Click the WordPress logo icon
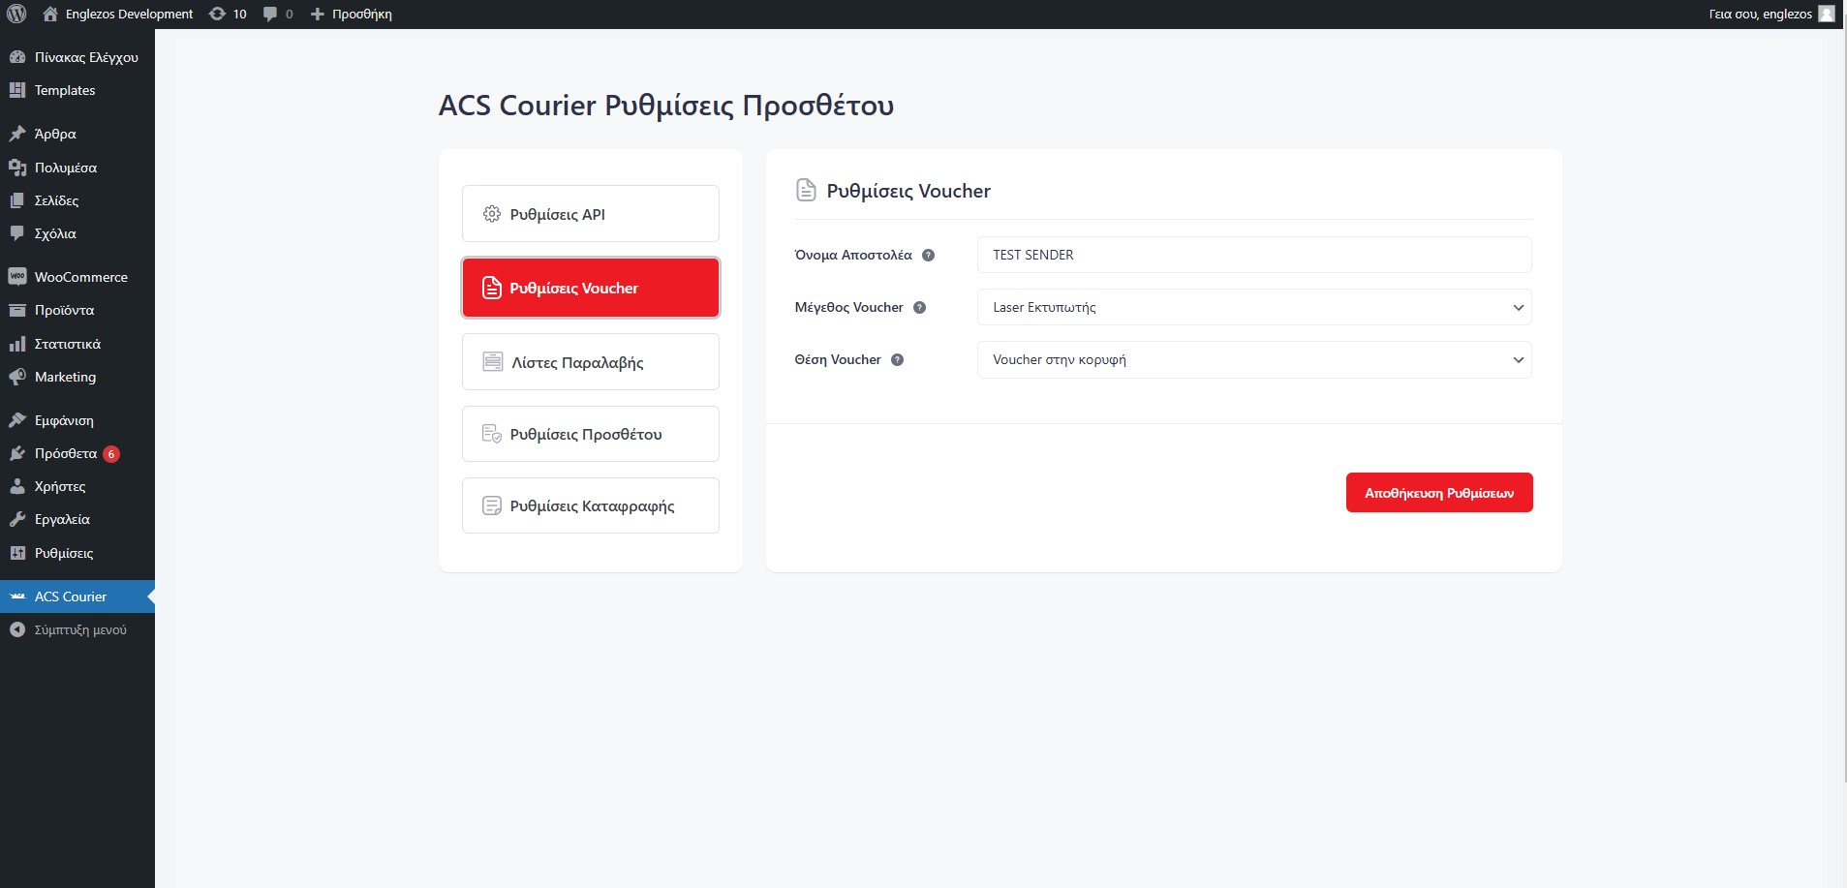Image resolution: width=1847 pixels, height=888 pixels. (16, 14)
